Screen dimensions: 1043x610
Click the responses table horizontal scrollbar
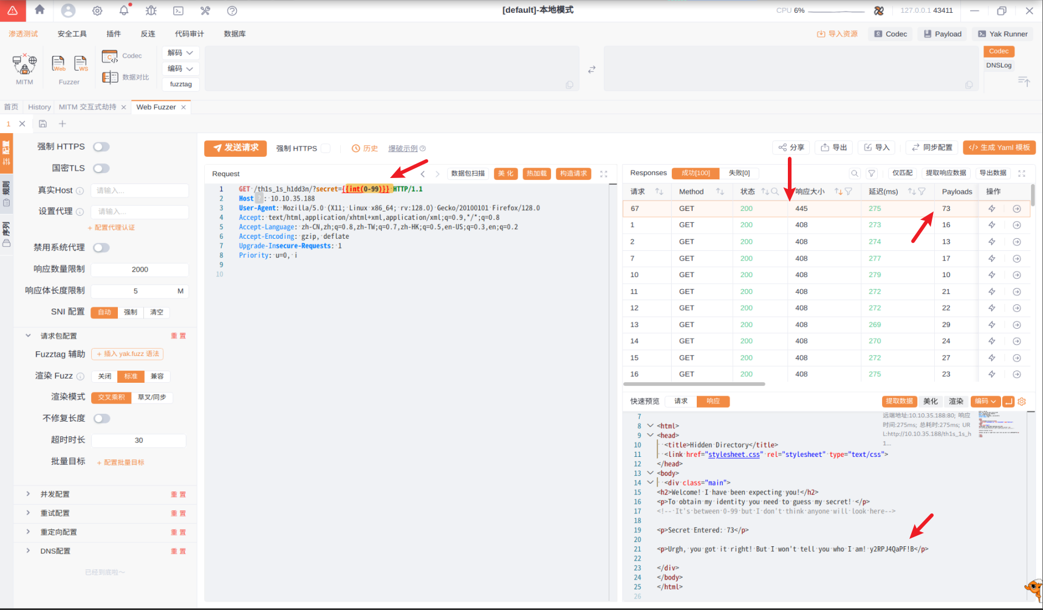coord(694,384)
